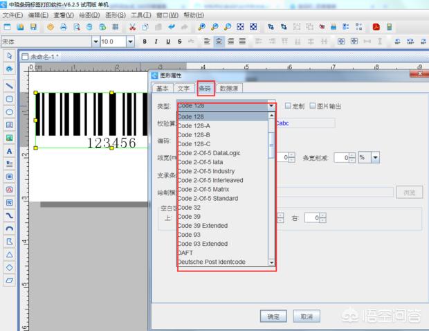This screenshot has height=331, width=429.
Task: Align text left in toolbar
Action: pos(207,42)
